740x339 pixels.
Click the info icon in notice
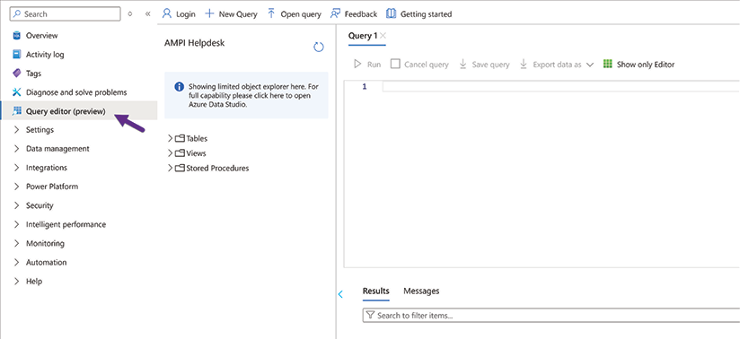coord(179,87)
